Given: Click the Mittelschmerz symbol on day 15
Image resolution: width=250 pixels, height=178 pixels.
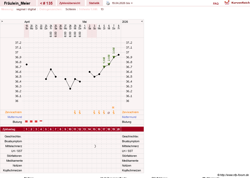Looking at the screenshot, I should pos(95,146).
